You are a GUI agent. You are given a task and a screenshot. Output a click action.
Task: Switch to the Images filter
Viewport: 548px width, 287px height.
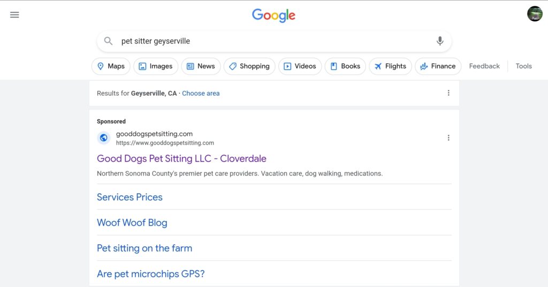pos(156,66)
